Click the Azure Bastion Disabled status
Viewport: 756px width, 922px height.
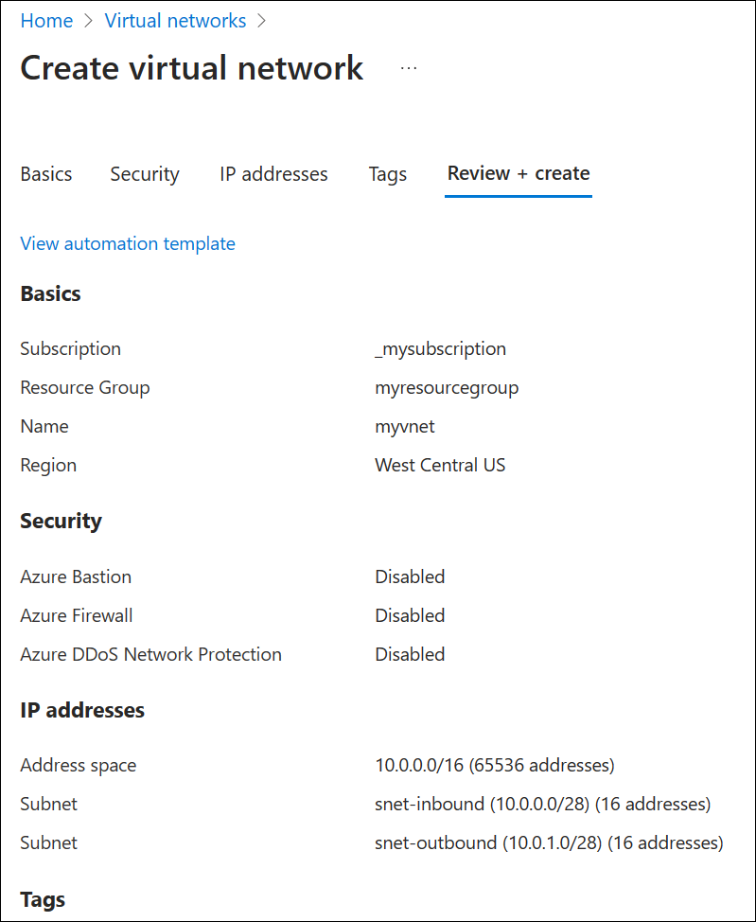[x=410, y=576]
